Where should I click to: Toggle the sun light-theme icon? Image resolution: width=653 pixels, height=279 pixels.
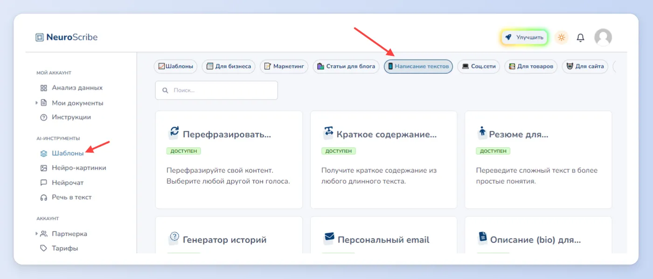coord(562,37)
